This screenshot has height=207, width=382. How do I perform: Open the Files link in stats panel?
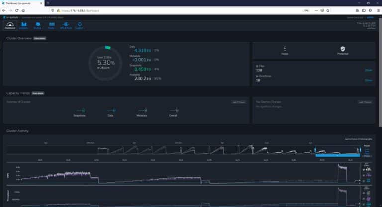pos(369,70)
